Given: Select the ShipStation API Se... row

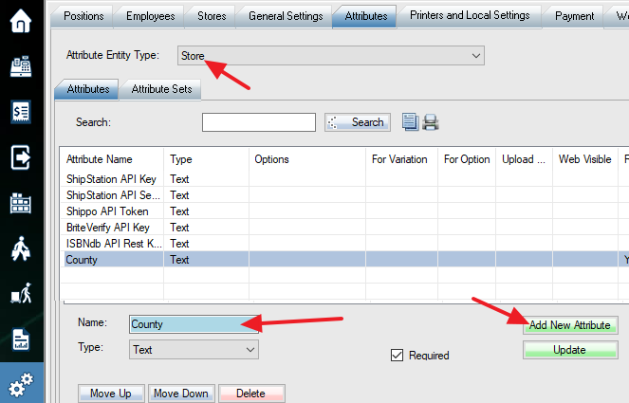Looking at the screenshot, I should pos(344,195).
